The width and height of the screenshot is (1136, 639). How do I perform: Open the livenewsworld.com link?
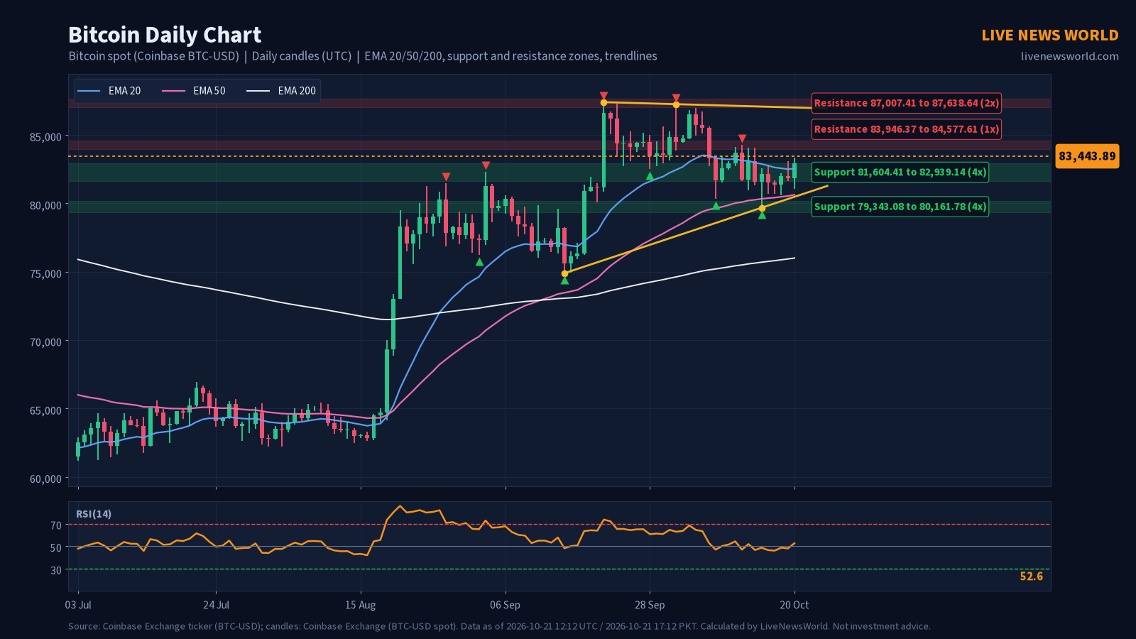(1070, 56)
